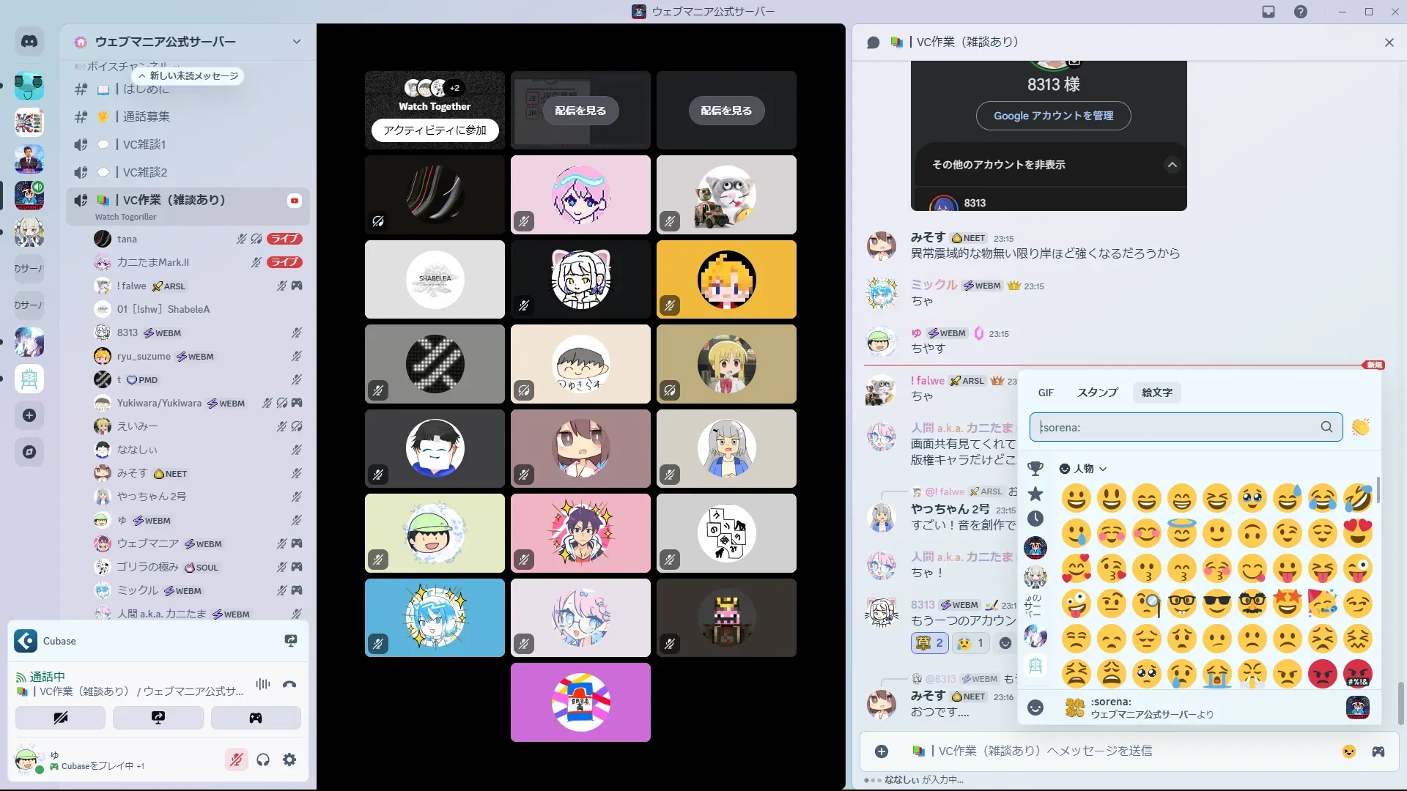The width and height of the screenshot is (1407, 791).
Task: Start an activity with the controller button
Action: 256,718
